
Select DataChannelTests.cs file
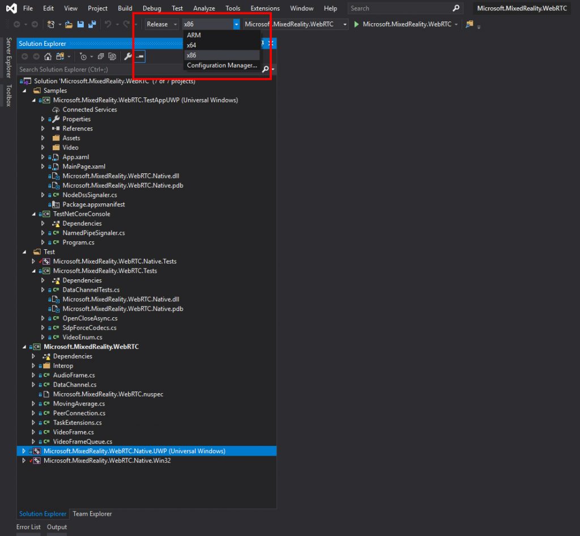(91, 290)
